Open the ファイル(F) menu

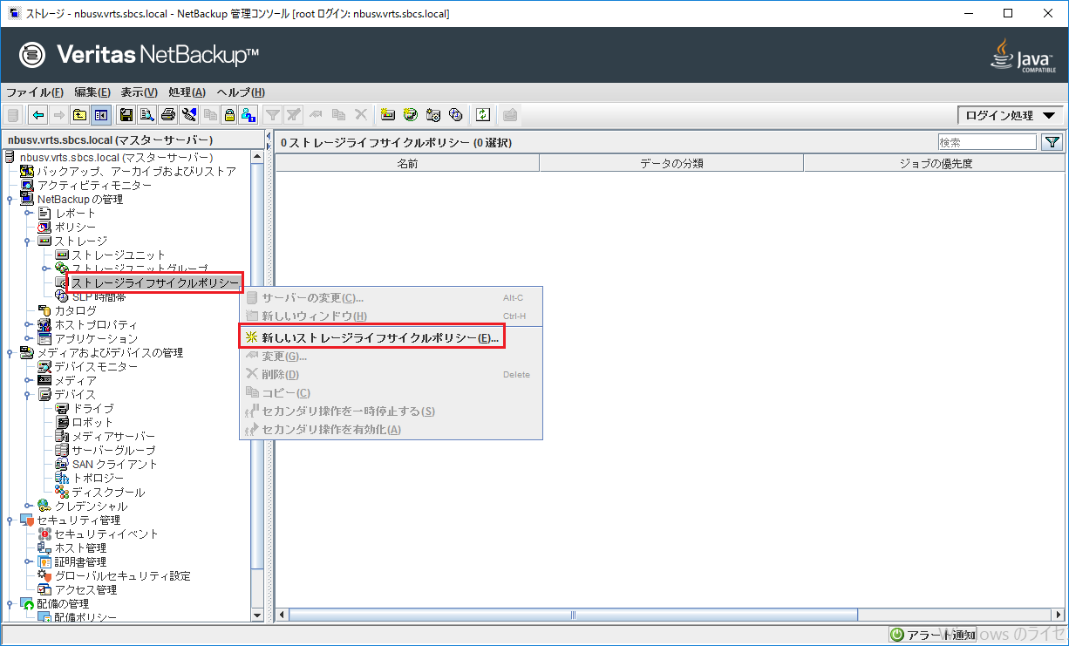[x=35, y=92]
